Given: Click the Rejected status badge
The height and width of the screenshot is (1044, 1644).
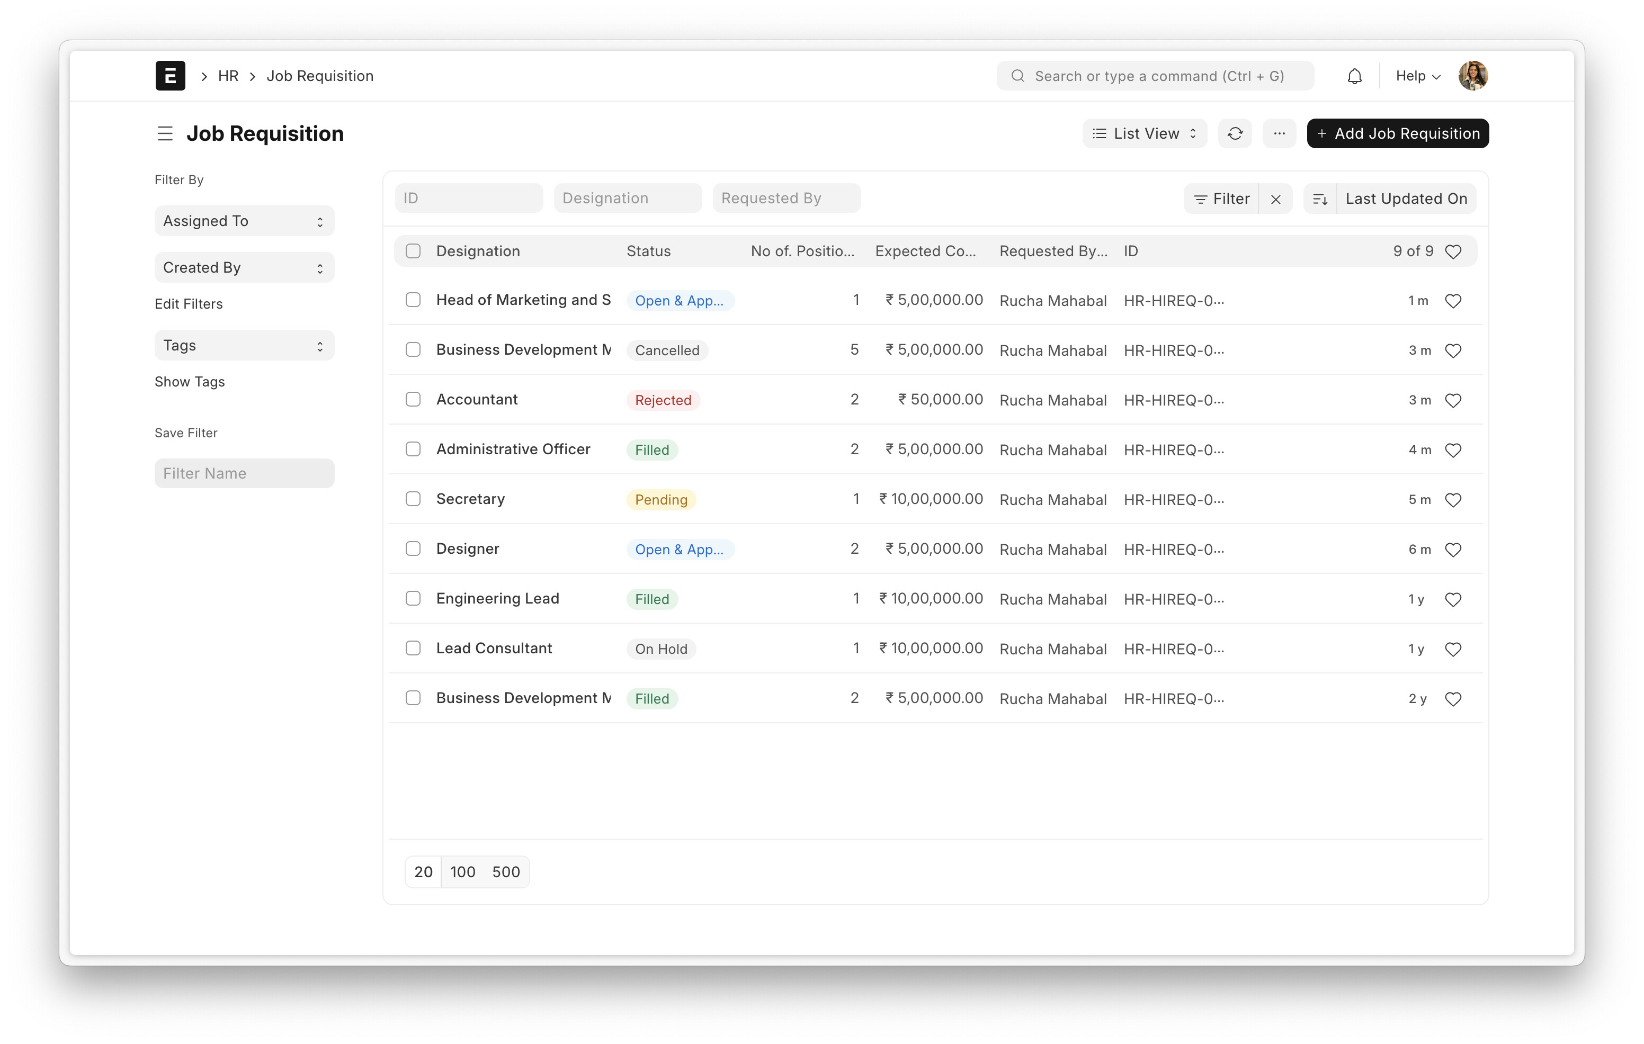Looking at the screenshot, I should [x=663, y=401].
